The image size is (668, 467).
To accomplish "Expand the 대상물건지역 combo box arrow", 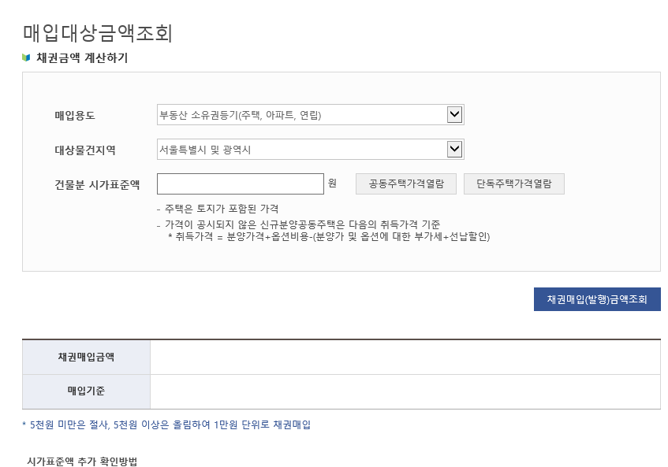I will coord(455,148).
